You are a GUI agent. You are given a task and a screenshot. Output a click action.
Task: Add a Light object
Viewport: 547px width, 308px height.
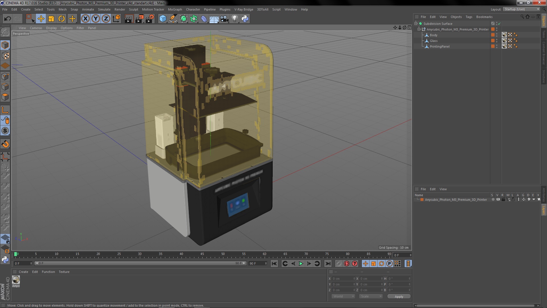pyautogui.click(x=235, y=19)
